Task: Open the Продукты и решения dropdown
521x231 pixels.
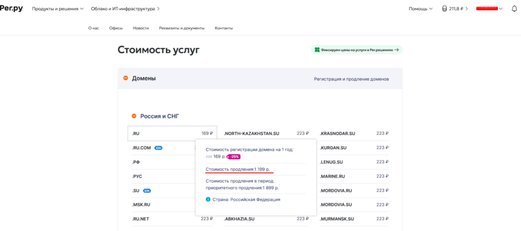Action: [x=58, y=9]
